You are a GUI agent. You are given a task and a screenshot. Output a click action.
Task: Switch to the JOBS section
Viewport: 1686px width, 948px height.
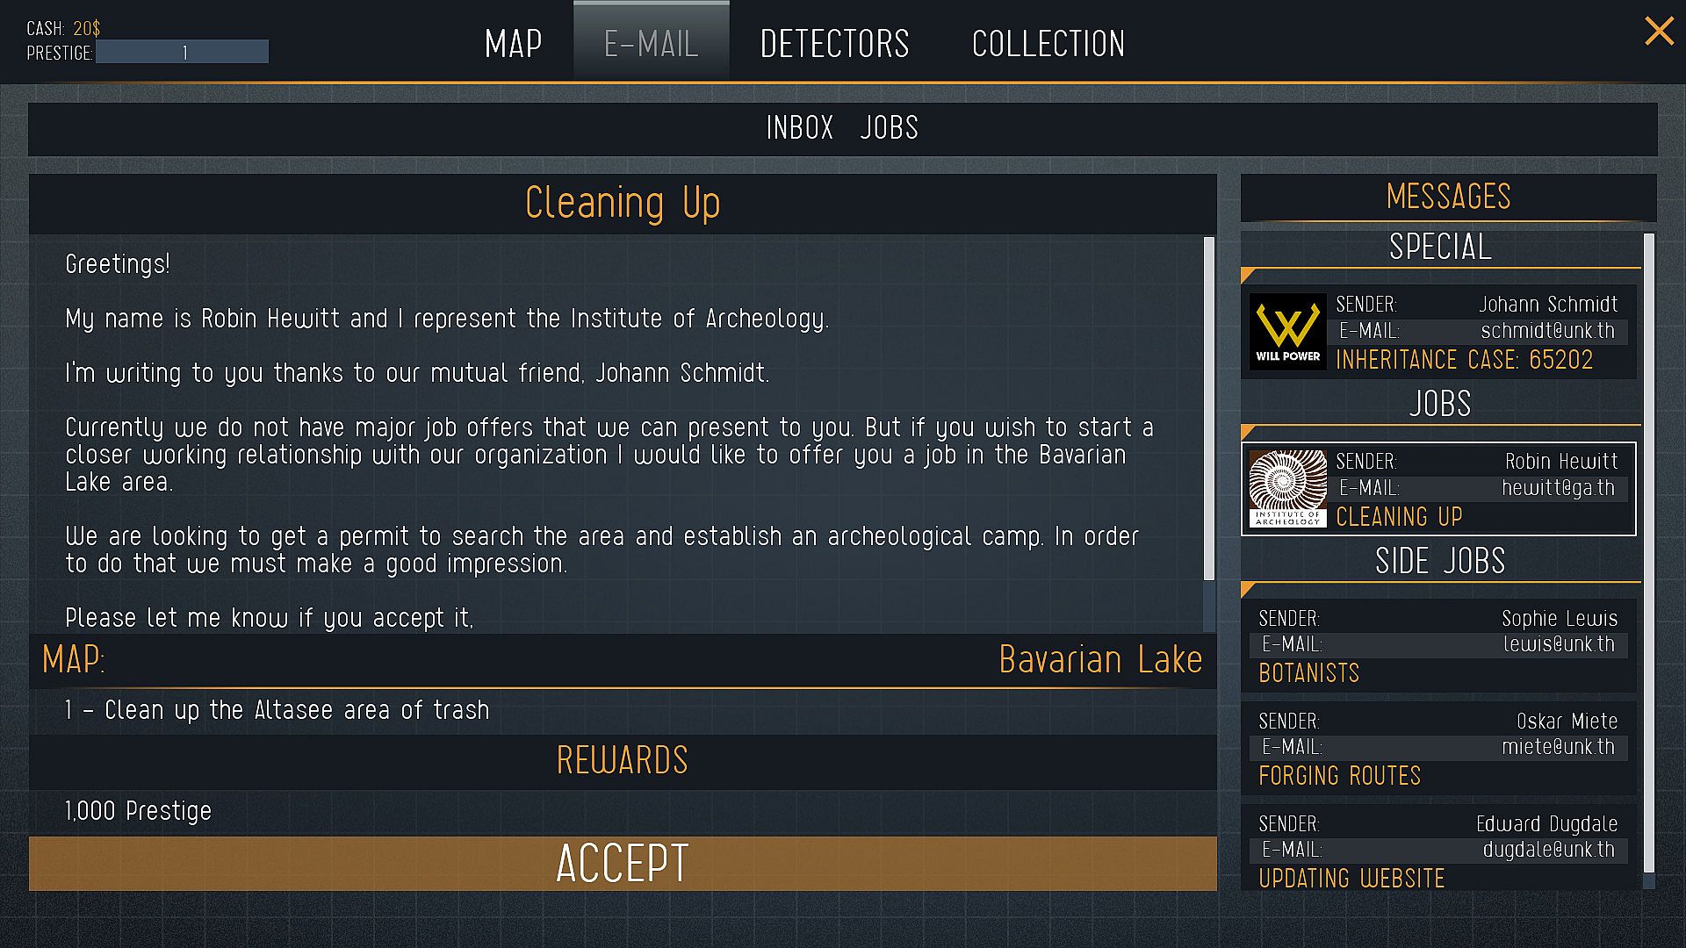889,128
